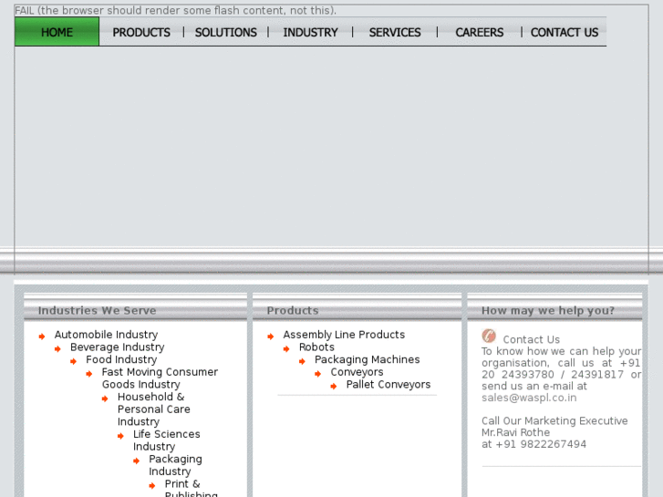Open the Assembly Line Products link
This screenshot has width=663, height=497.
click(x=344, y=335)
